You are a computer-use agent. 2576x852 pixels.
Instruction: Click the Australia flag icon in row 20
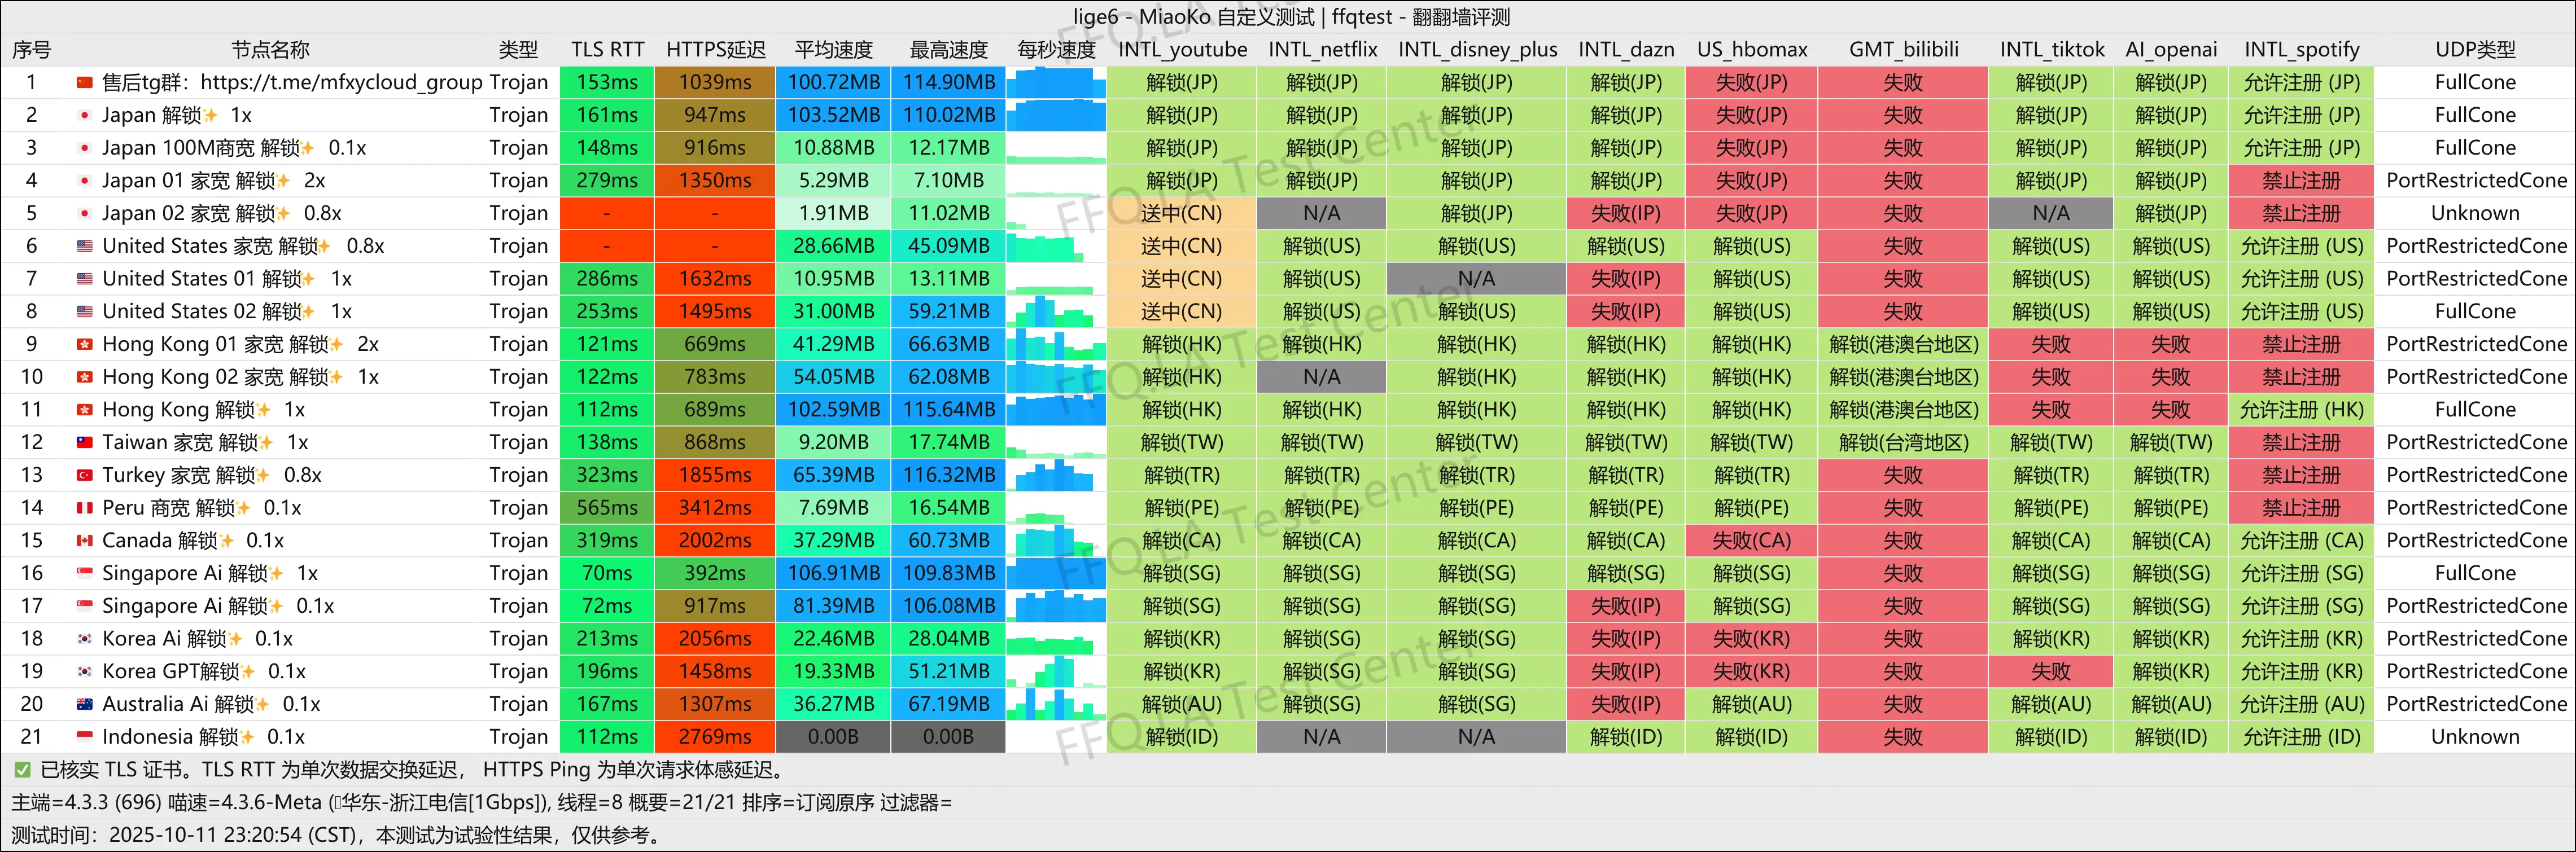(x=84, y=704)
